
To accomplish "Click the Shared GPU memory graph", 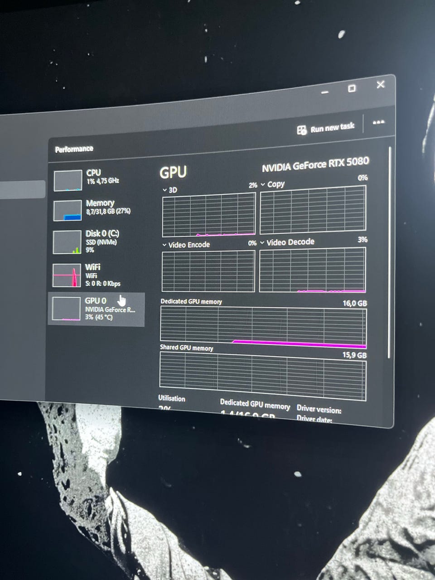I will [x=263, y=377].
